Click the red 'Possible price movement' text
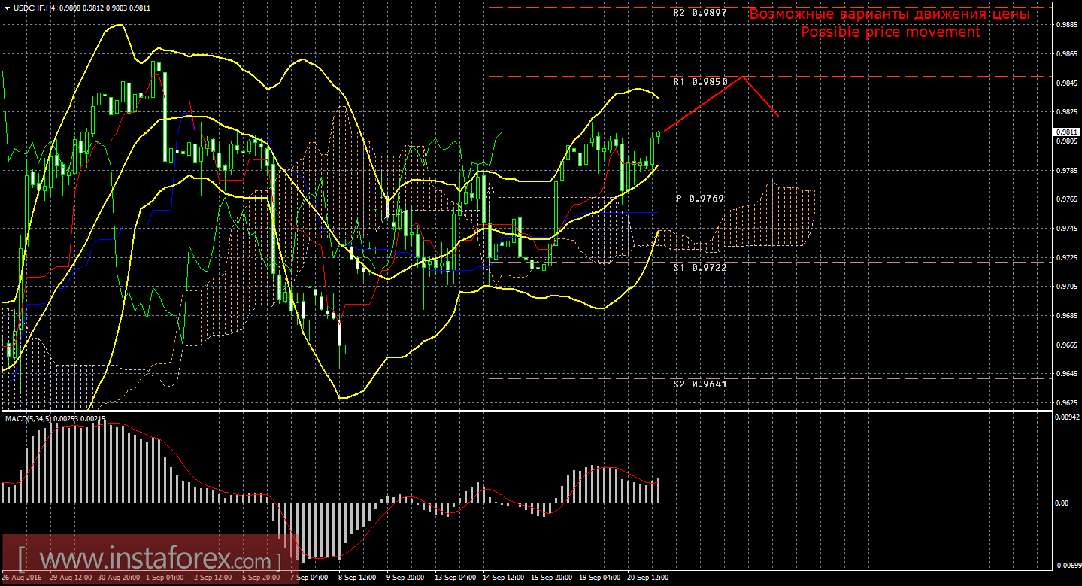Screen dimensions: 1082x586 (890, 32)
